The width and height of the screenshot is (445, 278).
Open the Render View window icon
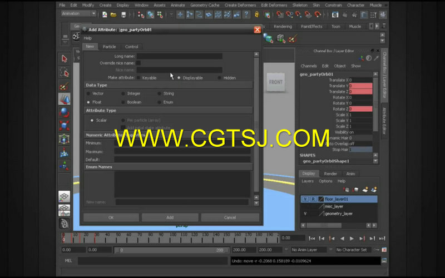(x=335, y=14)
